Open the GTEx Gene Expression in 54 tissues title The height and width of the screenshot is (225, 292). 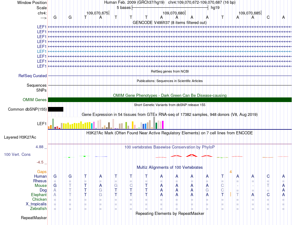[x=170, y=115]
